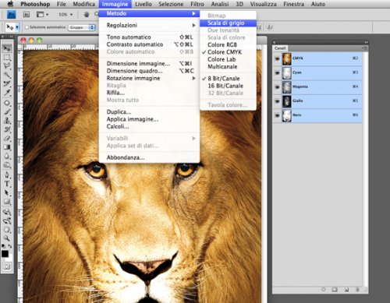Select the Zoom magnifier tool

pos(7,238)
